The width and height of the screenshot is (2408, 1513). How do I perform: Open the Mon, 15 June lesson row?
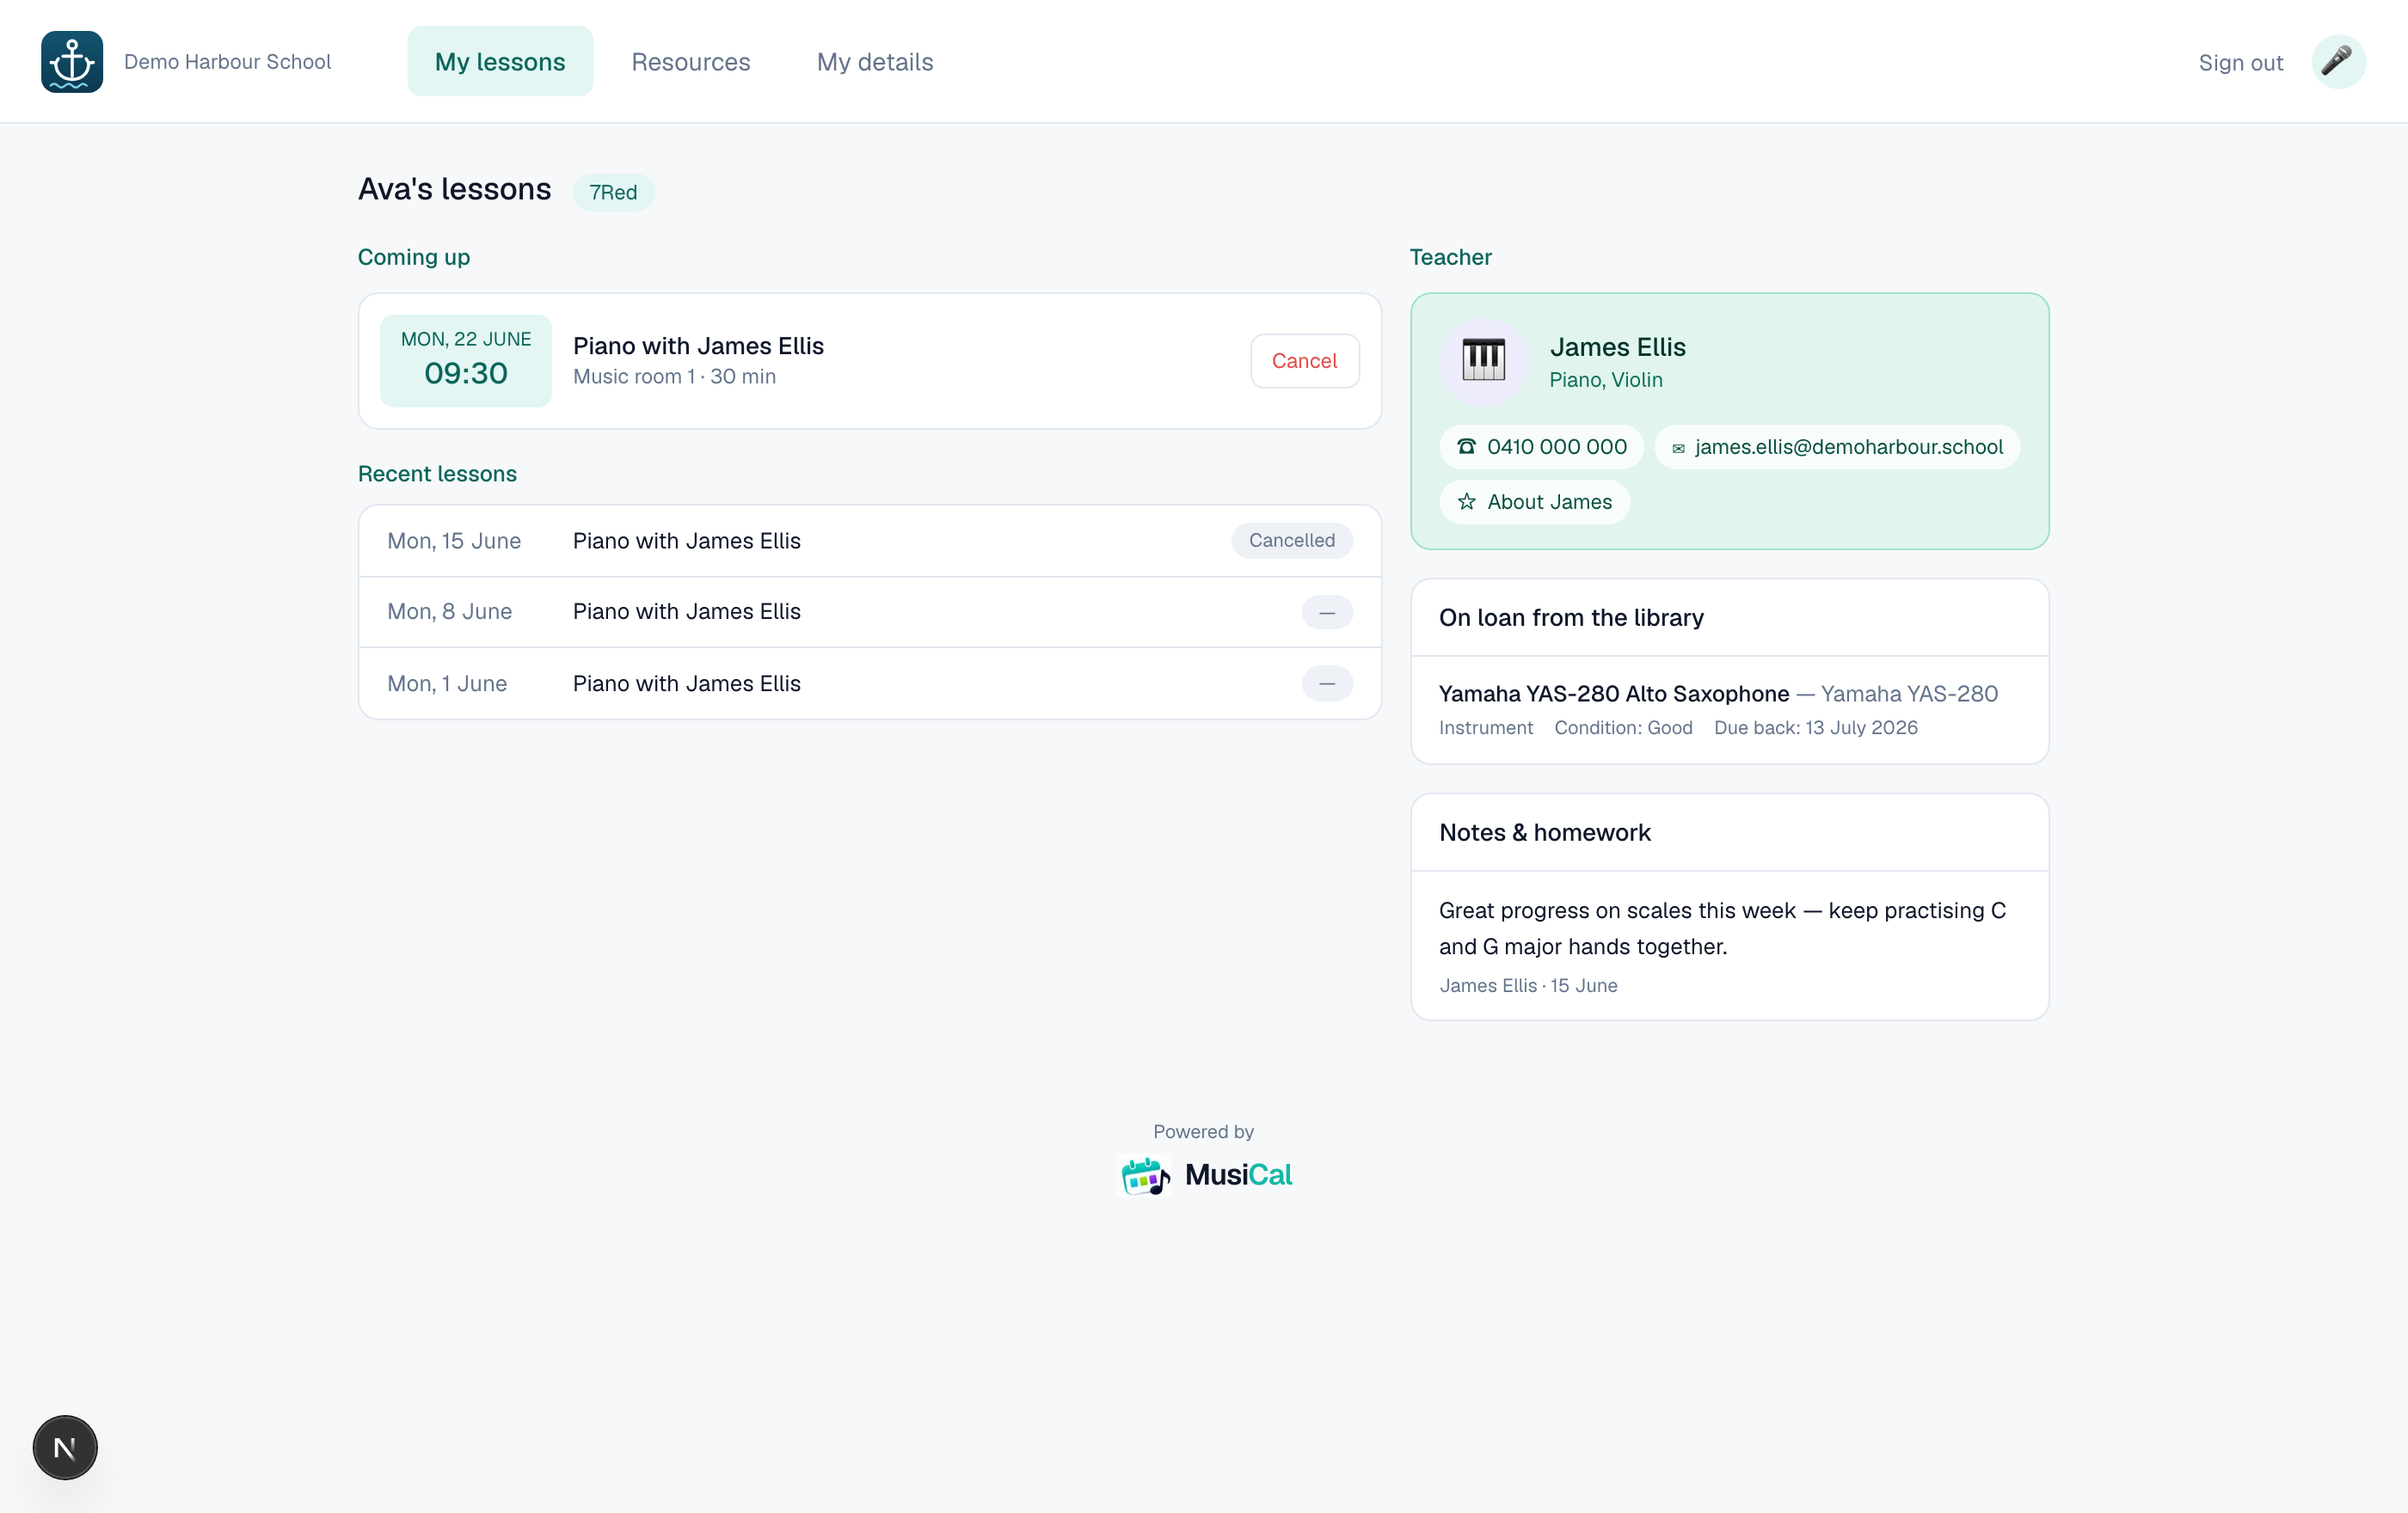click(870, 541)
